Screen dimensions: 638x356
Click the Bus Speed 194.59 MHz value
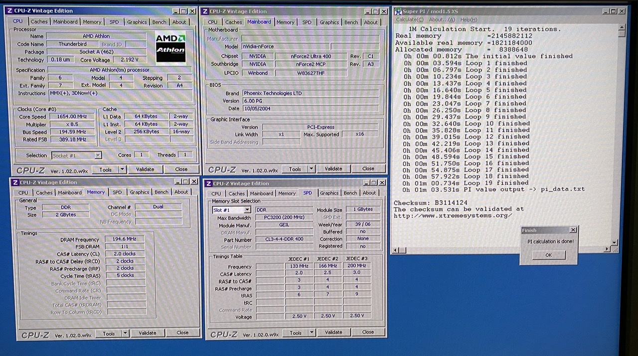[71, 132]
